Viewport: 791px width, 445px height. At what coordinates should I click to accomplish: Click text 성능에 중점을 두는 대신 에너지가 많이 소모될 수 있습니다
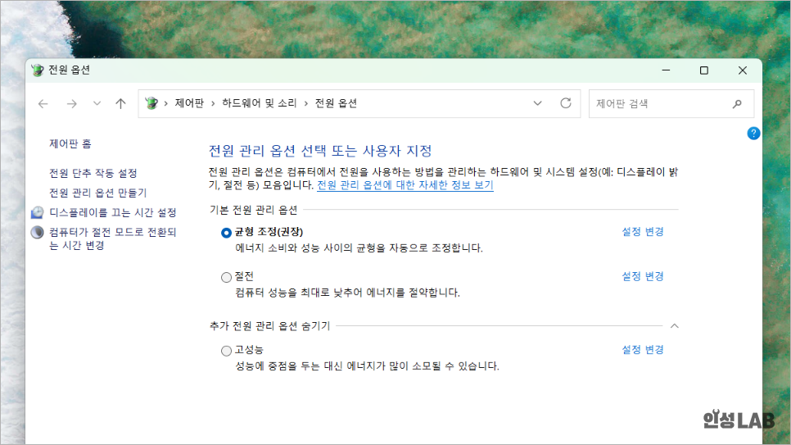[x=367, y=366]
